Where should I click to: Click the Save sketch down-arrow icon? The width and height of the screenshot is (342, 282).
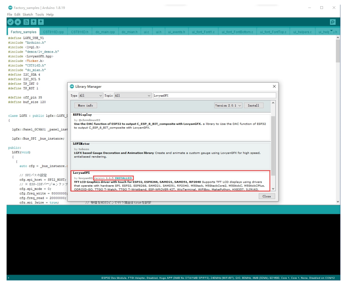(41, 22)
